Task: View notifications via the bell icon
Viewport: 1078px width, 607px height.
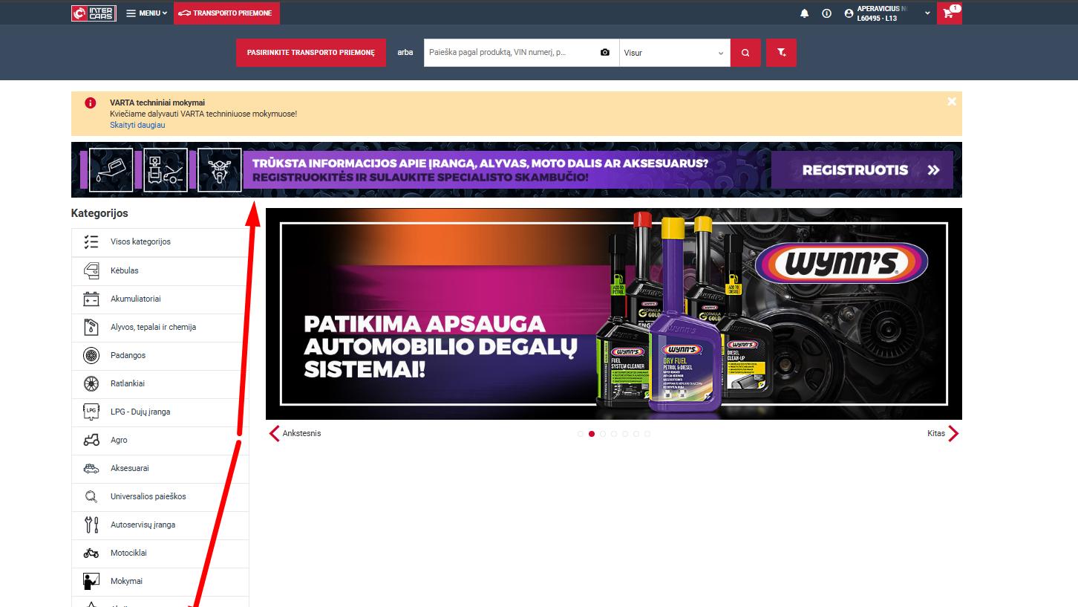Action: (804, 13)
